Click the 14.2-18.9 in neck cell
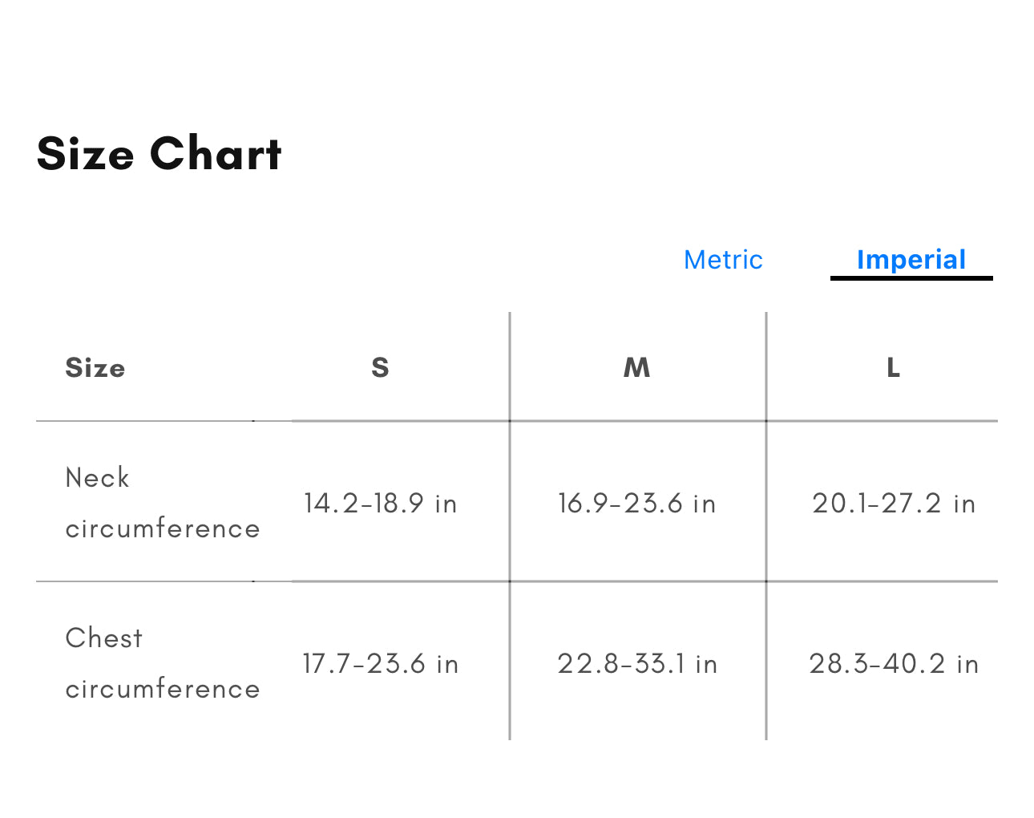 (x=380, y=504)
